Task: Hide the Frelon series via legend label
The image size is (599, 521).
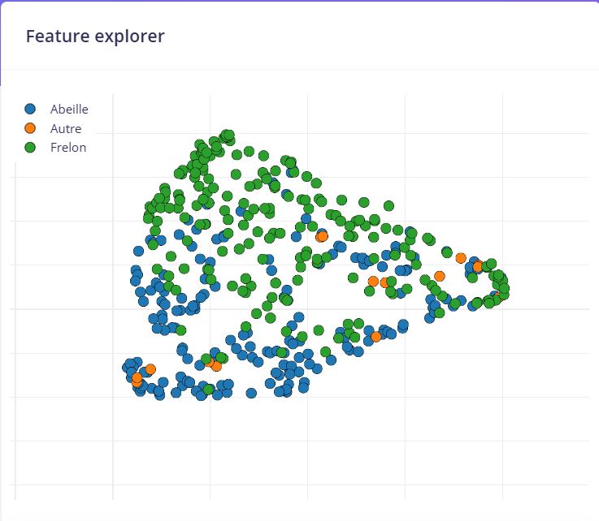Action: [67, 148]
